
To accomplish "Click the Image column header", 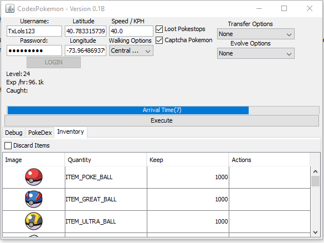I will pyautogui.click(x=34, y=160).
